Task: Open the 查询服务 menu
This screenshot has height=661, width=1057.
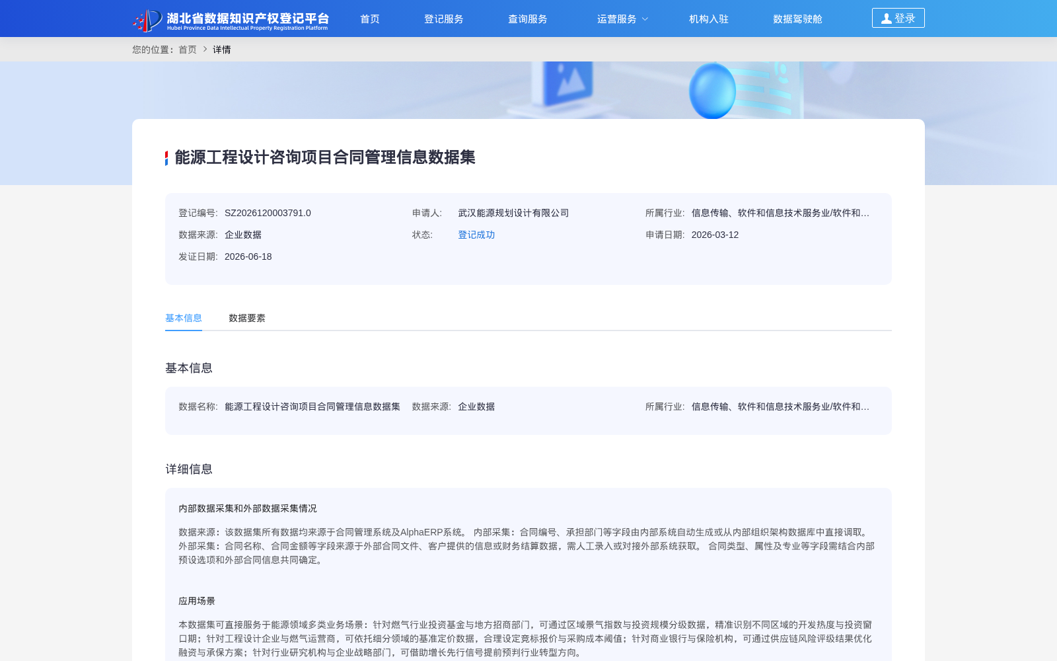Action: pyautogui.click(x=528, y=19)
